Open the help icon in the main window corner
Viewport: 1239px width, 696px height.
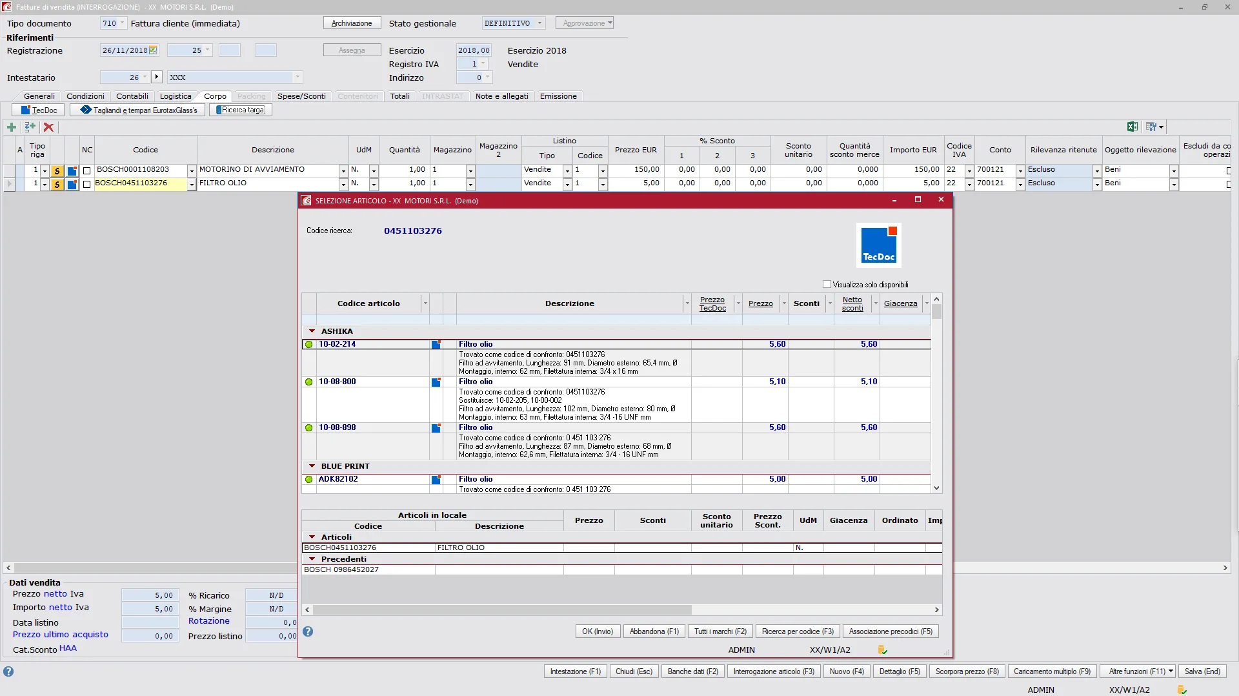click(8, 671)
